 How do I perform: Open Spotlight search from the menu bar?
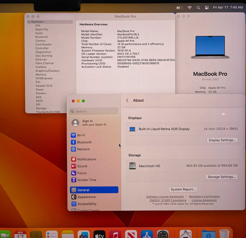tap(198, 8)
